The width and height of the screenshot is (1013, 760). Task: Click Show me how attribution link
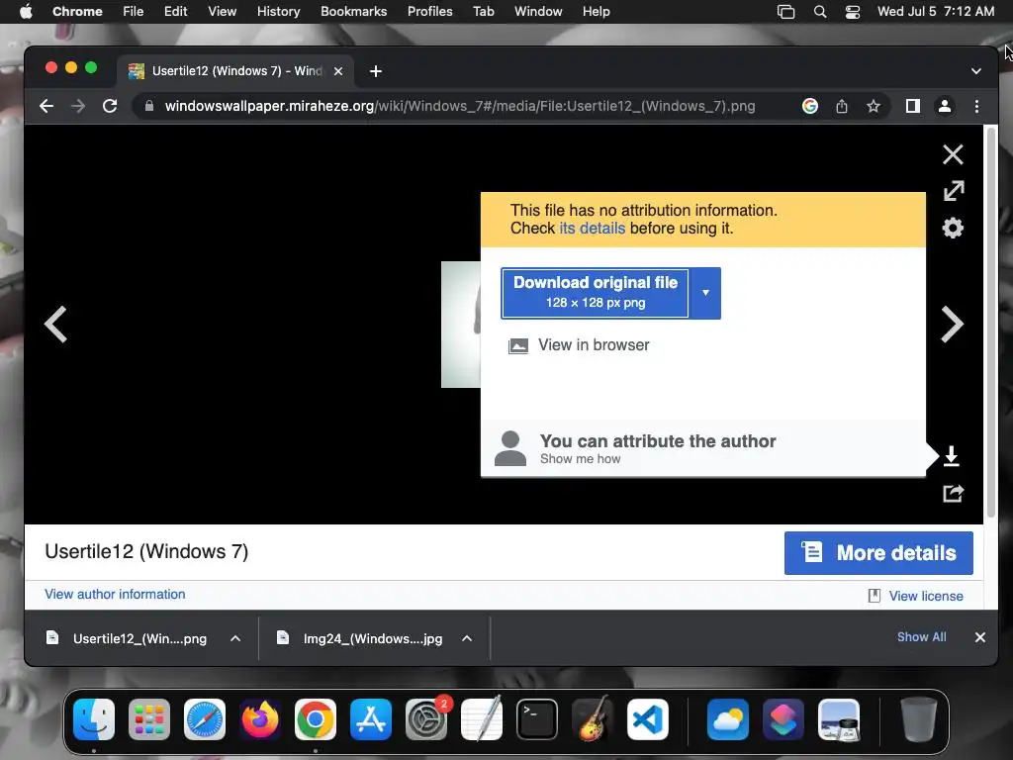pyautogui.click(x=580, y=459)
